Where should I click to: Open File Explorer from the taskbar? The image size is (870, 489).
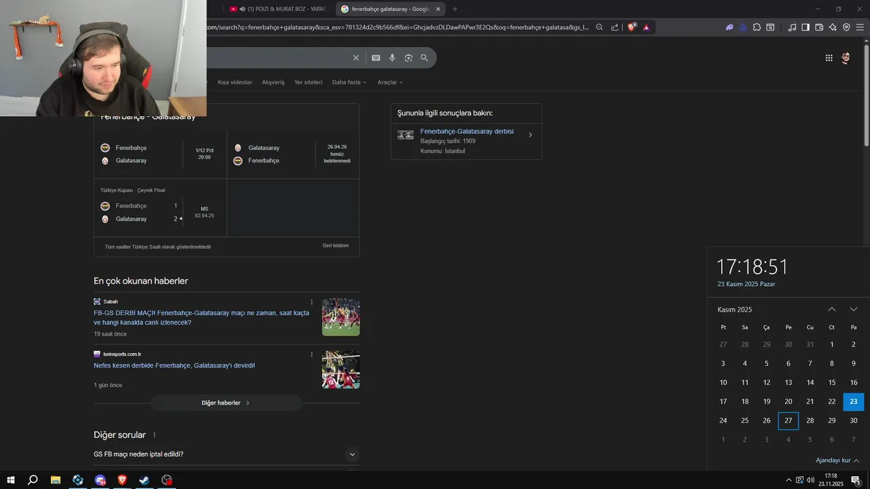[56, 480]
